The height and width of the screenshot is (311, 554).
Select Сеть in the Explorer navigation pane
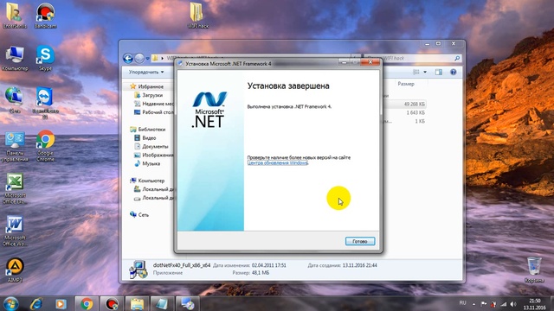[x=139, y=214]
